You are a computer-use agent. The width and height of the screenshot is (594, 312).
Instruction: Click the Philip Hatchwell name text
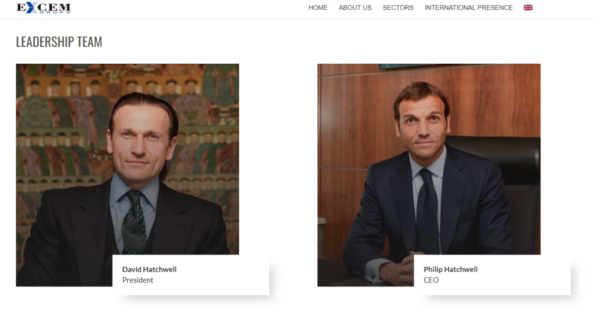[451, 270]
